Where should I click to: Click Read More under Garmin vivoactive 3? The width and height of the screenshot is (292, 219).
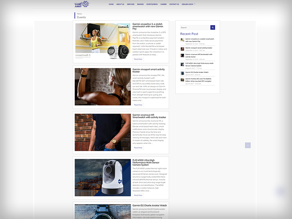click(x=138, y=59)
